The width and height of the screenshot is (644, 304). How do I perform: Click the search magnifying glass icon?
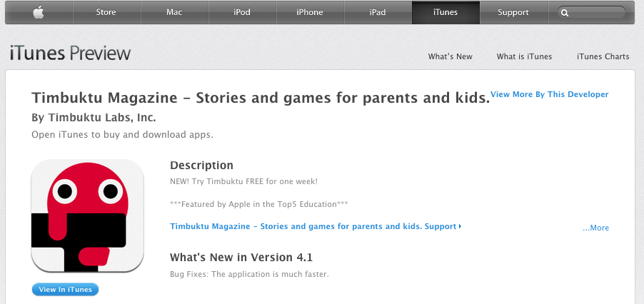[565, 13]
